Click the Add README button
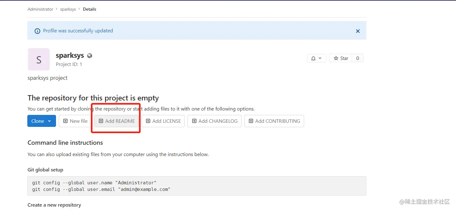456x211 pixels. pyautogui.click(x=117, y=121)
